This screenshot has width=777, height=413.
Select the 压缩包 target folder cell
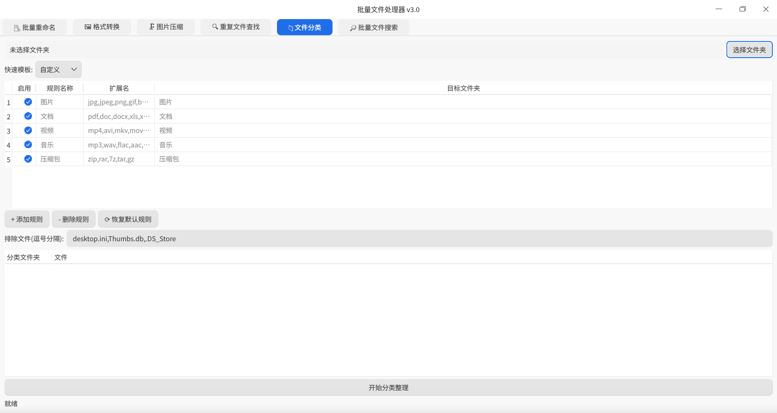pos(463,159)
